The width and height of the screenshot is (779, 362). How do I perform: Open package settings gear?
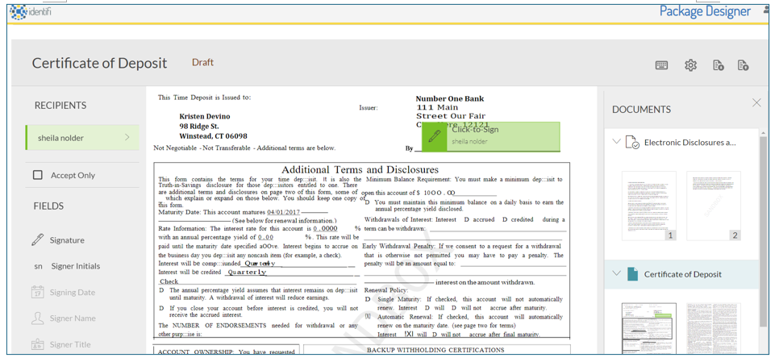click(x=690, y=65)
